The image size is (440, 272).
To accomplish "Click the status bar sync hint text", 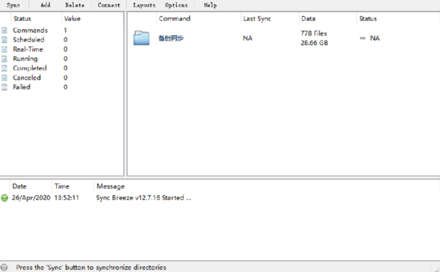I will [91, 267].
